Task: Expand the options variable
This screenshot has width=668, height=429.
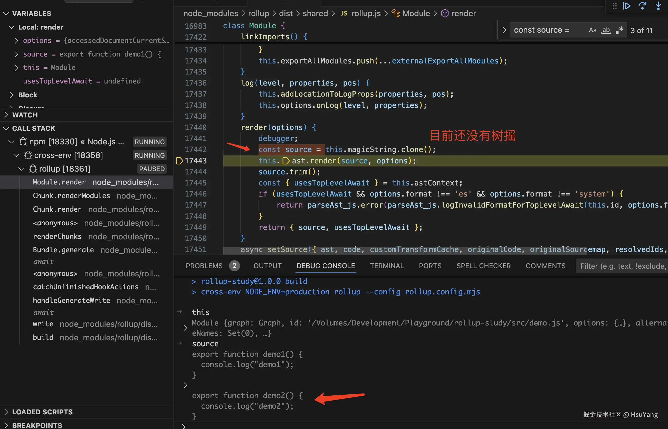Action: (16, 41)
